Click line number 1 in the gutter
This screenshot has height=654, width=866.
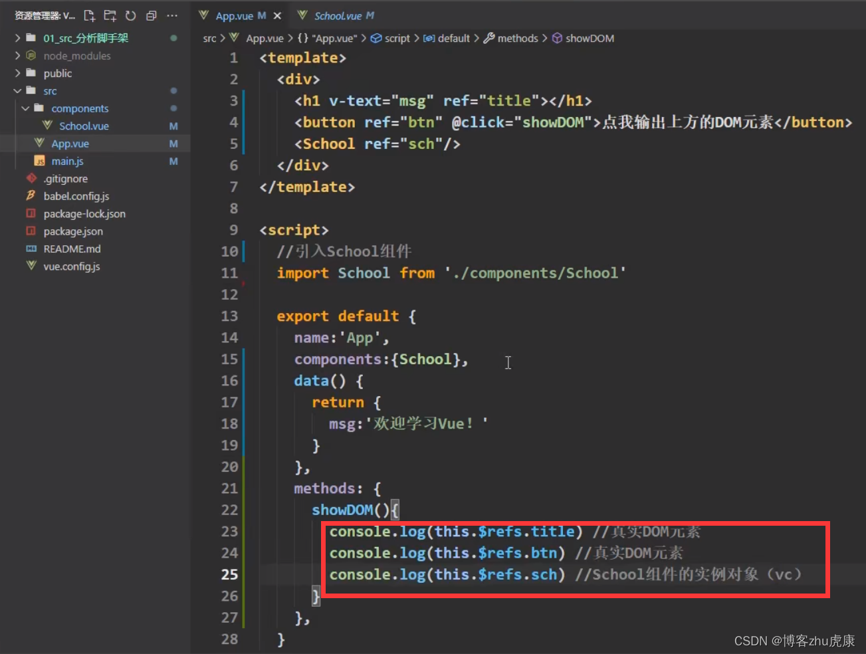pos(234,58)
